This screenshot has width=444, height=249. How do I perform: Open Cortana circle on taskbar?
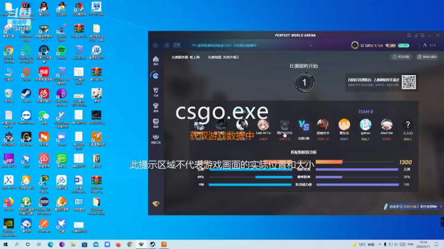[27, 244]
